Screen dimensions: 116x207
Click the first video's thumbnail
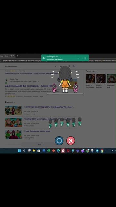14,111
